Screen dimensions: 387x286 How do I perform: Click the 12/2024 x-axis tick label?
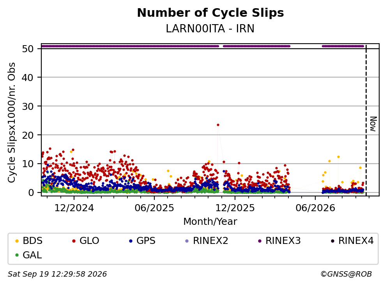(74, 208)
